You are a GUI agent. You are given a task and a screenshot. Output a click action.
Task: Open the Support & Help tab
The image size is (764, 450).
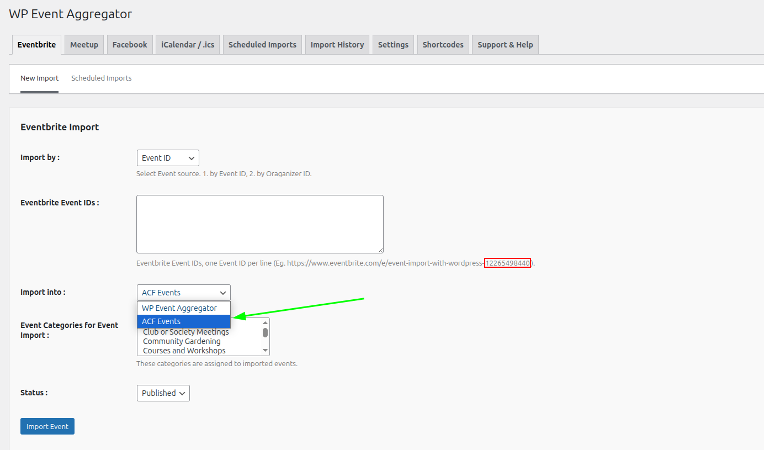505,45
